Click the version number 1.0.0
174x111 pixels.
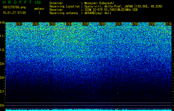click(x=38, y=2)
